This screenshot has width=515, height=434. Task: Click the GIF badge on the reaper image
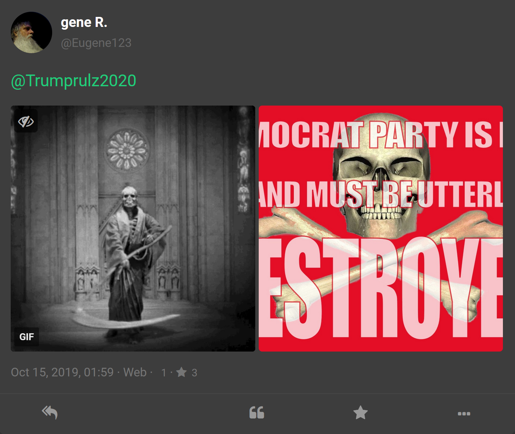pos(27,337)
